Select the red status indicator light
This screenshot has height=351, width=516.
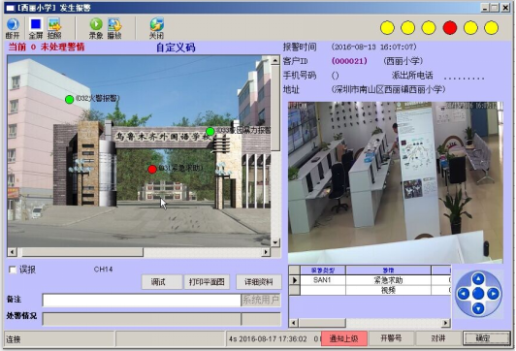click(x=450, y=27)
